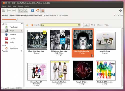
Task: Click the volume speaker icon
Action: pos(120,11)
